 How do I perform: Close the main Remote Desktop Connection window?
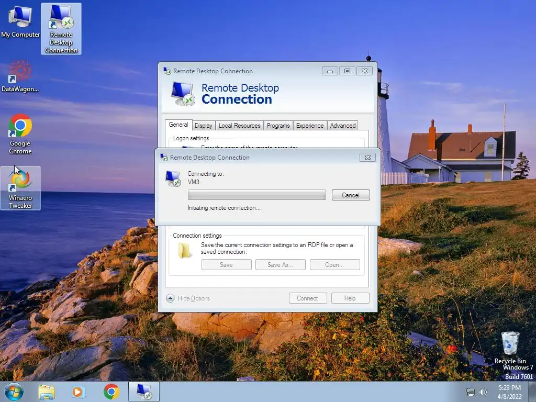pyautogui.click(x=364, y=71)
